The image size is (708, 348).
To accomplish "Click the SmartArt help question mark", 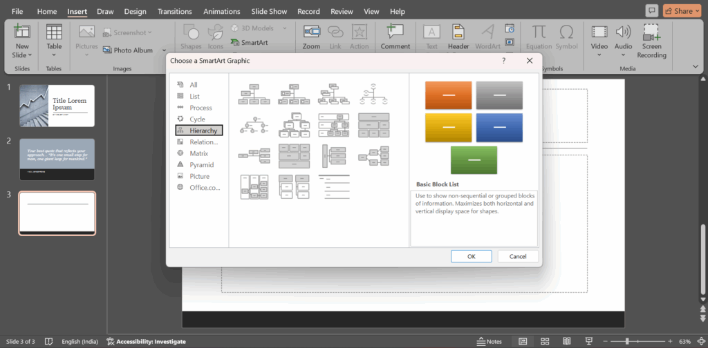I will point(503,61).
